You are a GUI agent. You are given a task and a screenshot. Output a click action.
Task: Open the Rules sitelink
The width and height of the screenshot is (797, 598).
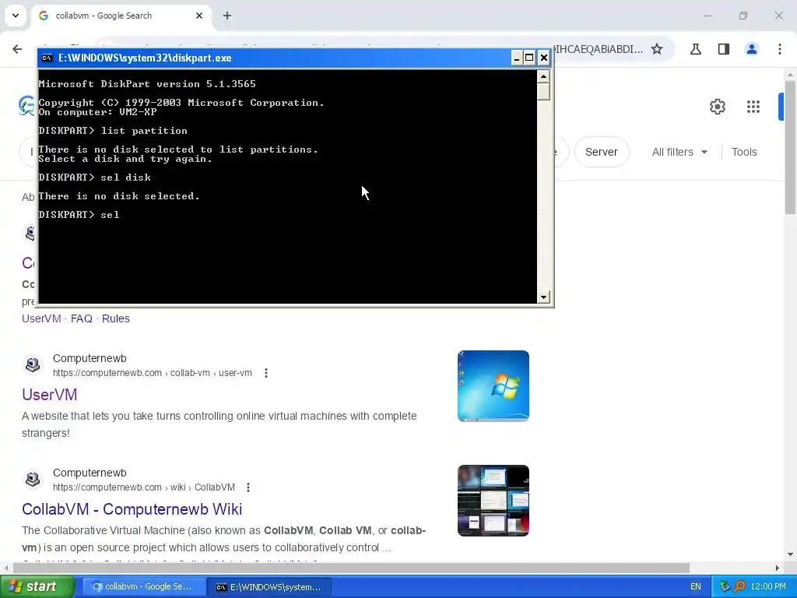point(116,318)
